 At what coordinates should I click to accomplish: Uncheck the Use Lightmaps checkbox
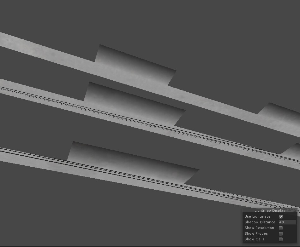tap(281, 216)
